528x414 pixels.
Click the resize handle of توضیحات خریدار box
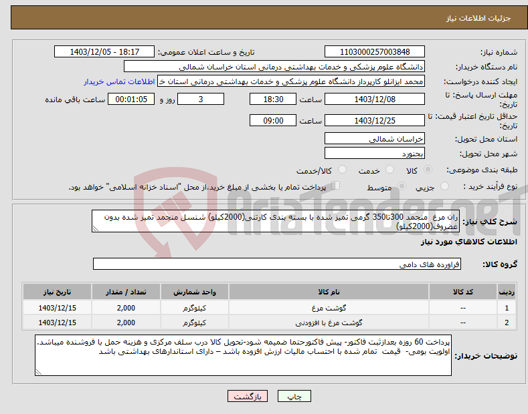click(39, 372)
